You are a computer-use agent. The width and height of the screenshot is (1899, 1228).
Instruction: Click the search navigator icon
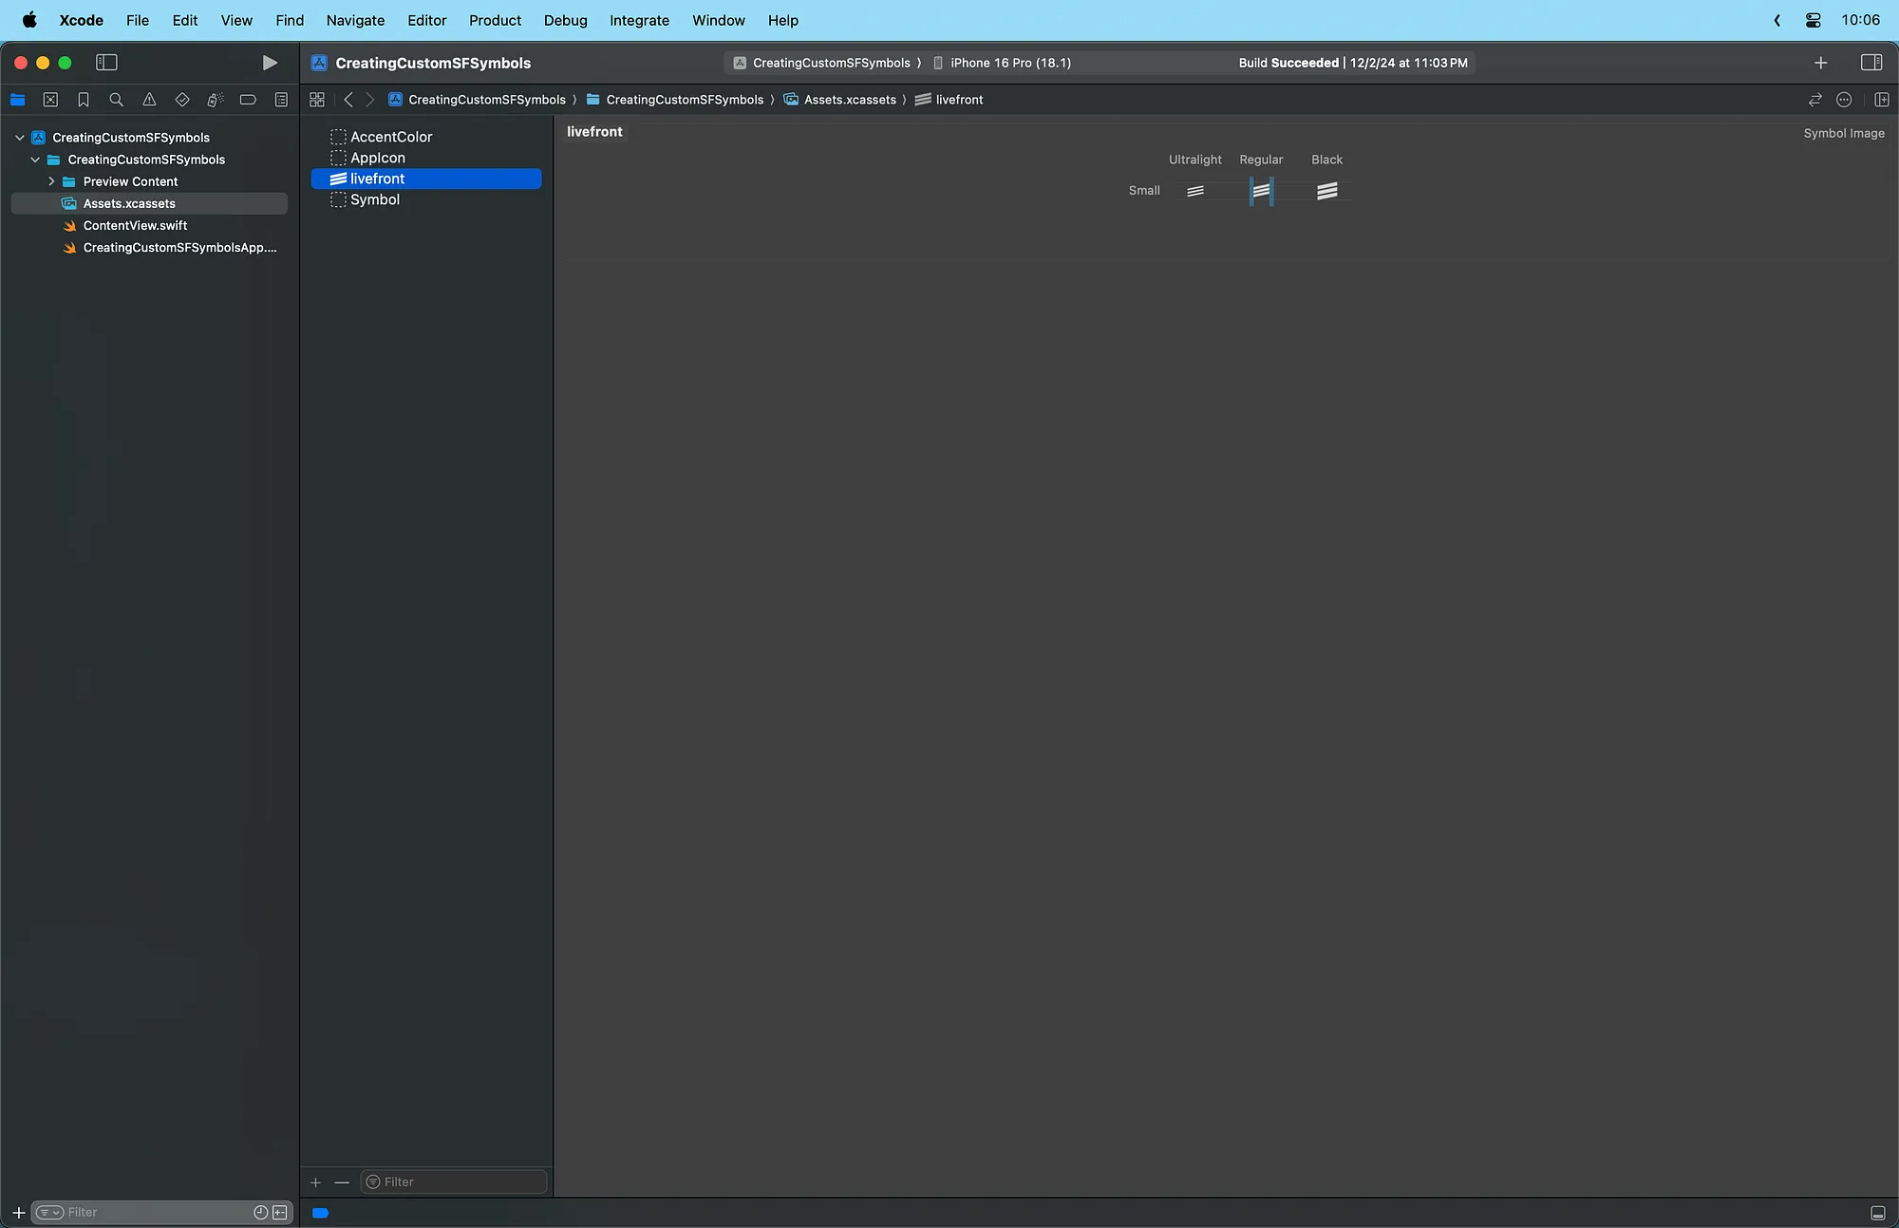point(115,100)
